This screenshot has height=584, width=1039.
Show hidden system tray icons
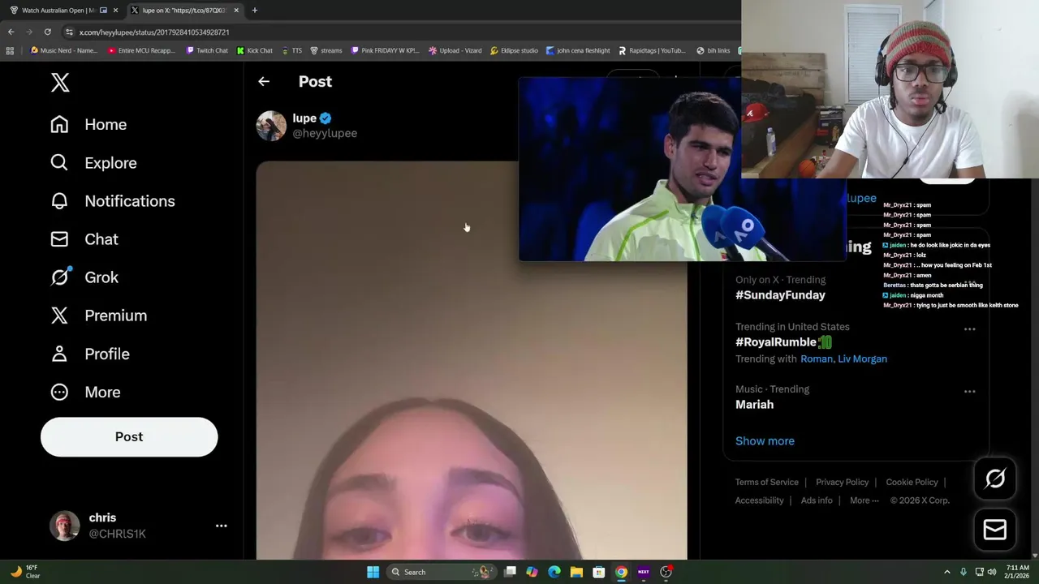(946, 572)
